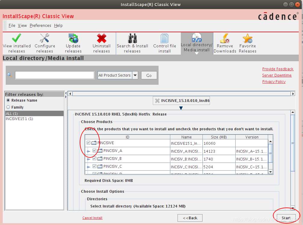This screenshot has width=303, height=225.
Task: Uncheck the PINCISIV_C checkbox
Action: pyautogui.click(x=94, y=166)
